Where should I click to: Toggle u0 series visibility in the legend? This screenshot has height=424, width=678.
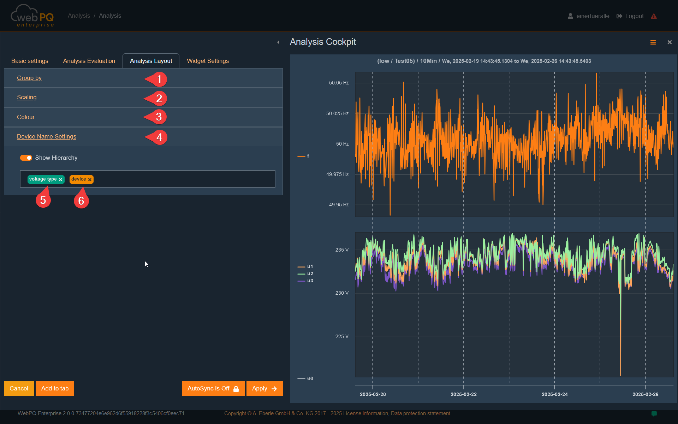click(310, 378)
